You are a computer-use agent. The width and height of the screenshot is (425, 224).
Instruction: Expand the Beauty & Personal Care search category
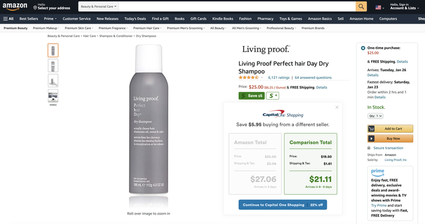click(99, 6)
